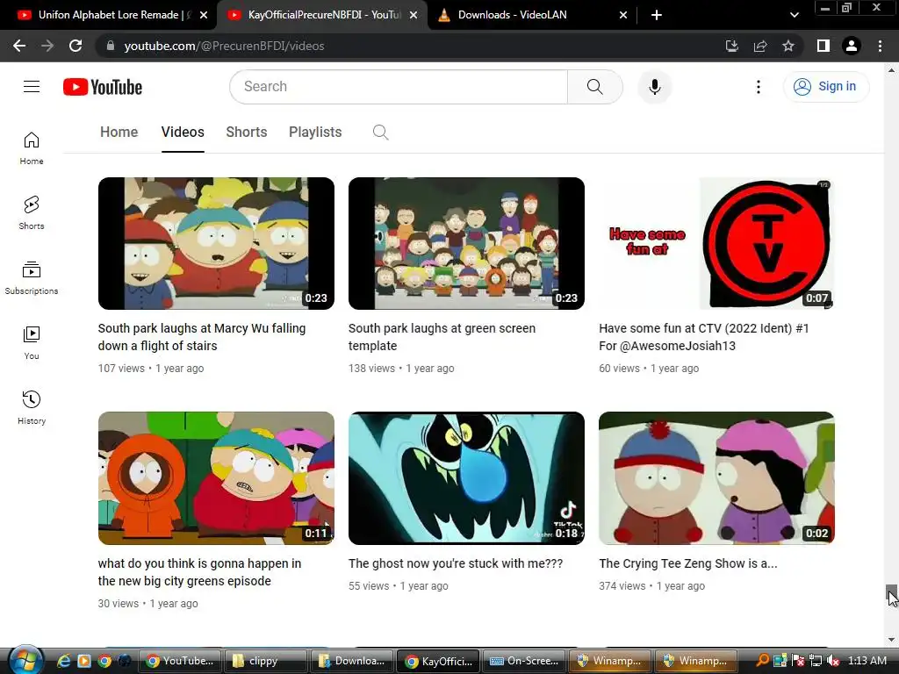
Task: Click the 1:13 AM system clock
Action: 867,661
